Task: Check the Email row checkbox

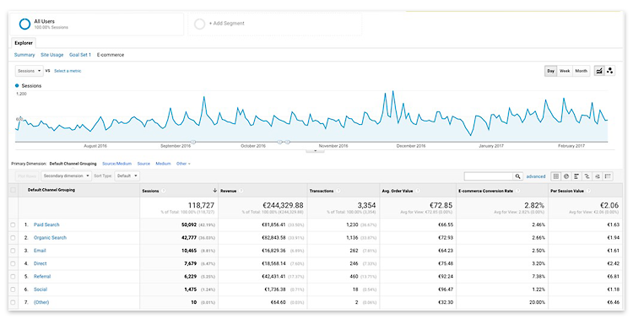Action: 13,251
